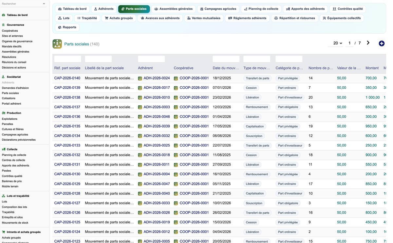This screenshot has height=243, width=393.
Task: Open the Tableau de bord tab
Action: pos(72,9)
